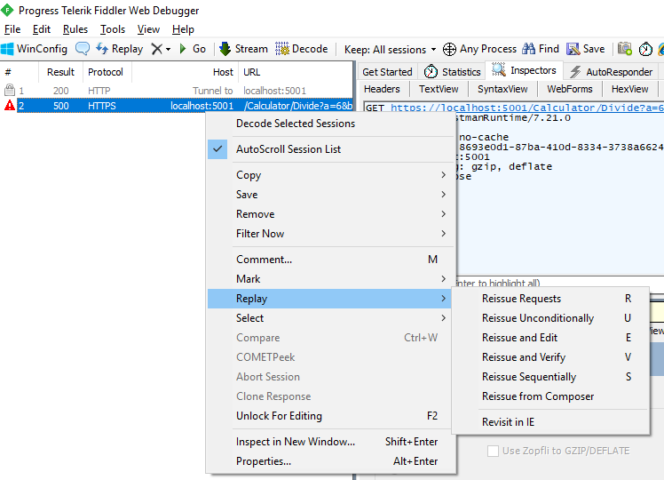664x480 pixels.
Task: Click the Save toolbar icon
Action: tap(573, 49)
